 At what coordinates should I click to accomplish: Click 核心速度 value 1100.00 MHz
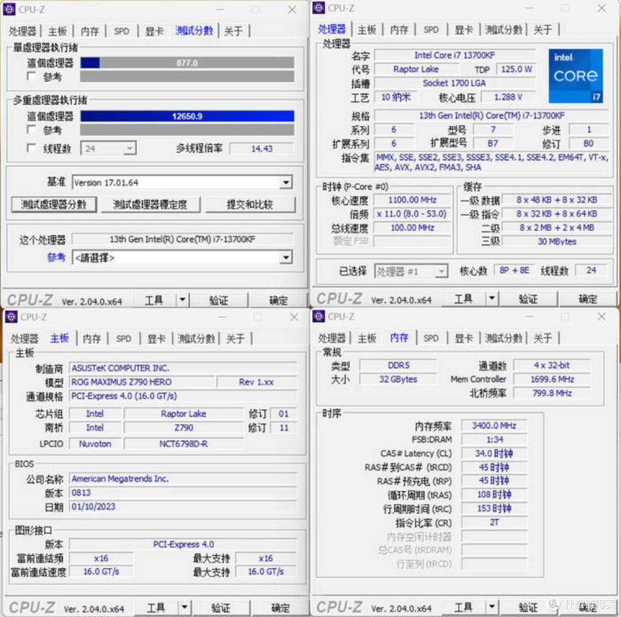click(x=412, y=200)
